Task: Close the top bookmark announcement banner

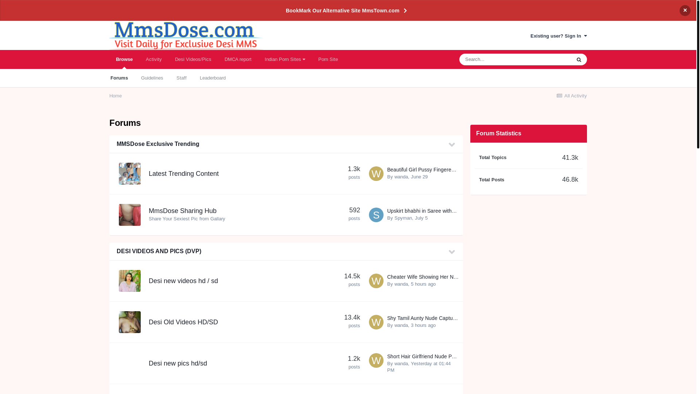Action: click(685, 10)
